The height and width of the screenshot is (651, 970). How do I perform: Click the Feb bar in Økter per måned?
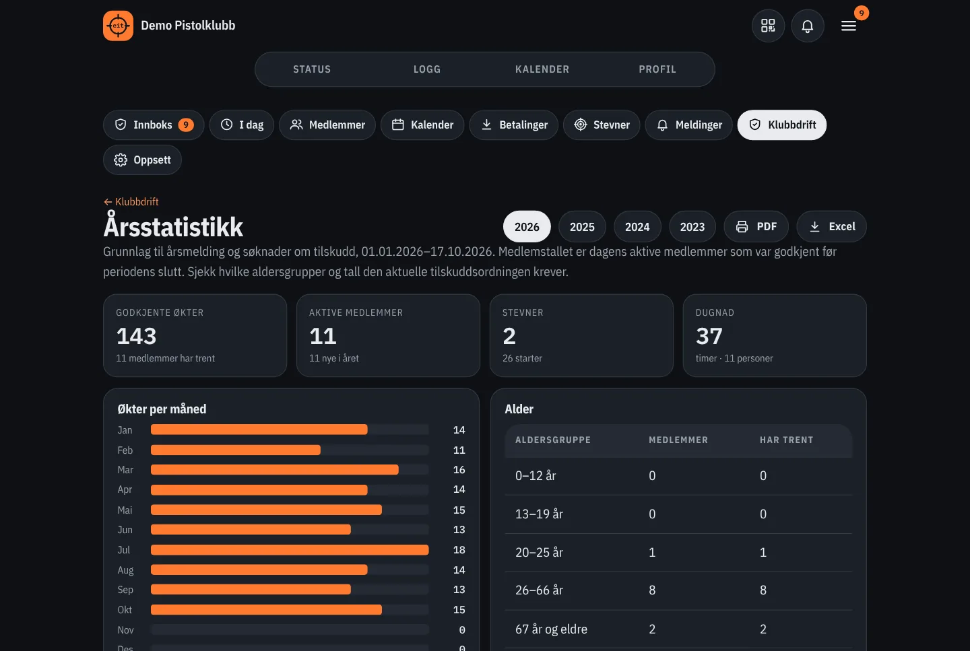click(236, 450)
